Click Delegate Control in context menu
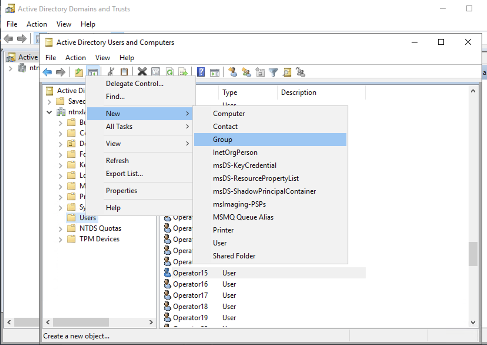 (x=134, y=84)
